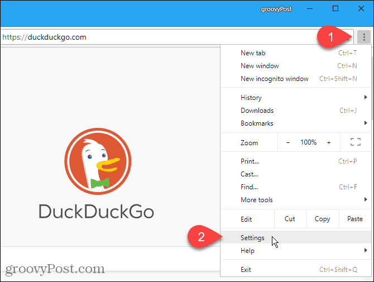374x282 pixels.
Task: Open a New incognito window
Action: (x=296, y=79)
